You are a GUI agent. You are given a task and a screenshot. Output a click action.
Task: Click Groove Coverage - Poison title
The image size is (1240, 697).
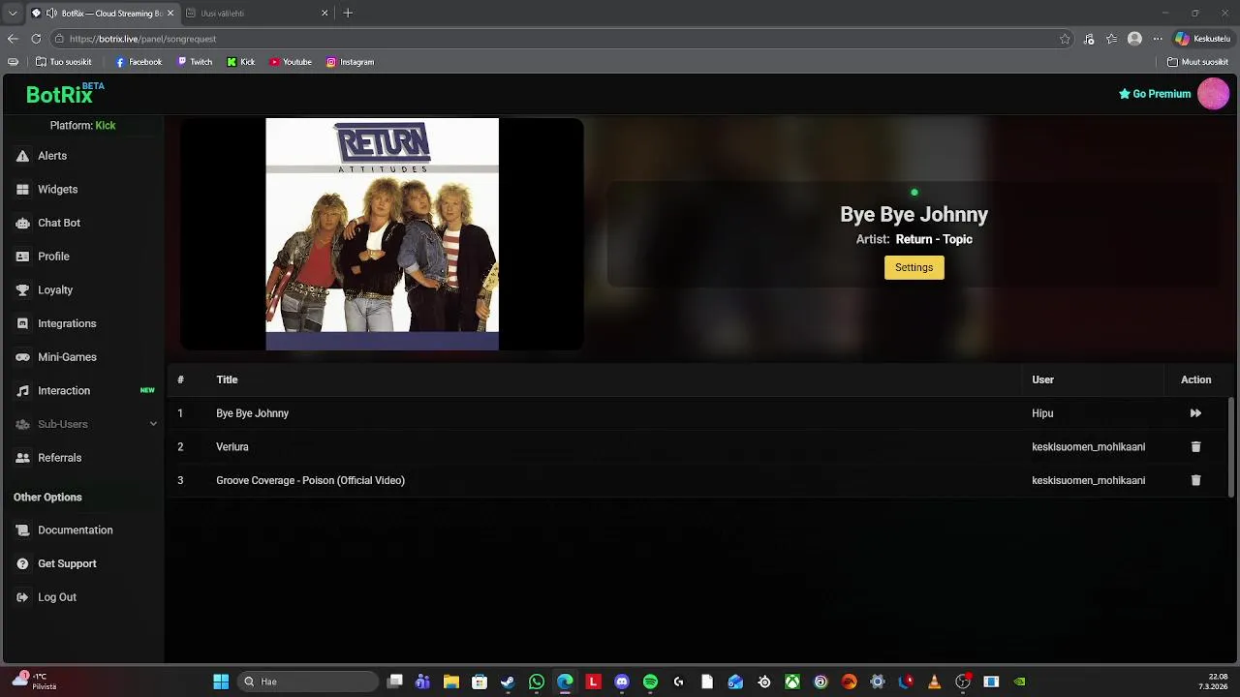(310, 480)
